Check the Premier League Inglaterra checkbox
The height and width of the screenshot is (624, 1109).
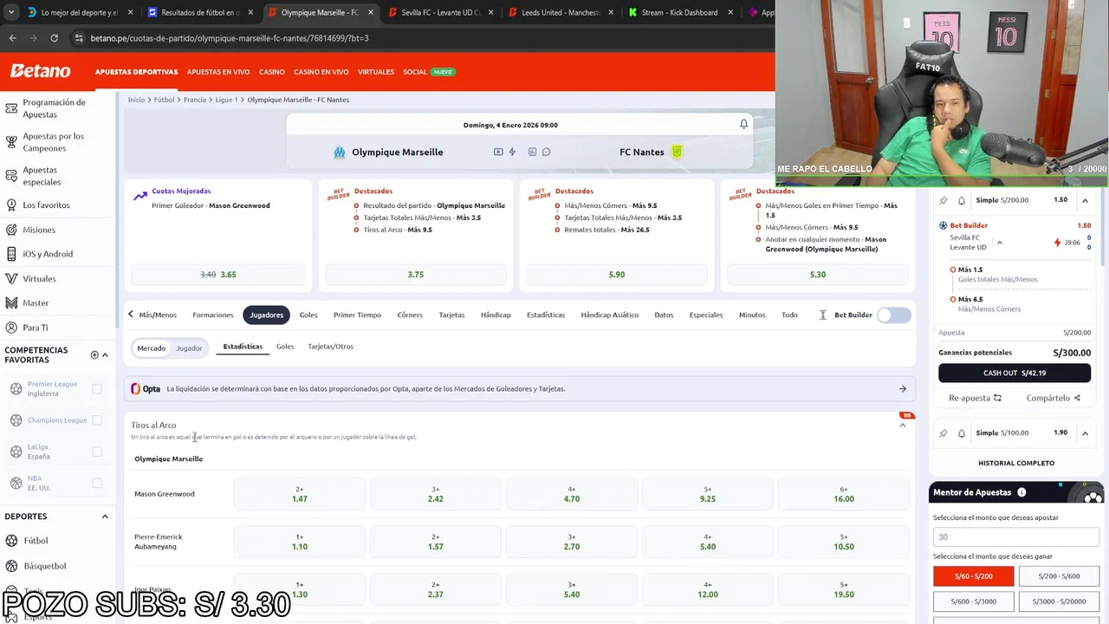(x=97, y=389)
